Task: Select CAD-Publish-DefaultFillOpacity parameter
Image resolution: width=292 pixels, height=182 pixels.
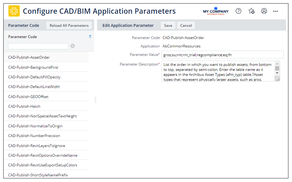Action: [x=46, y=77]
